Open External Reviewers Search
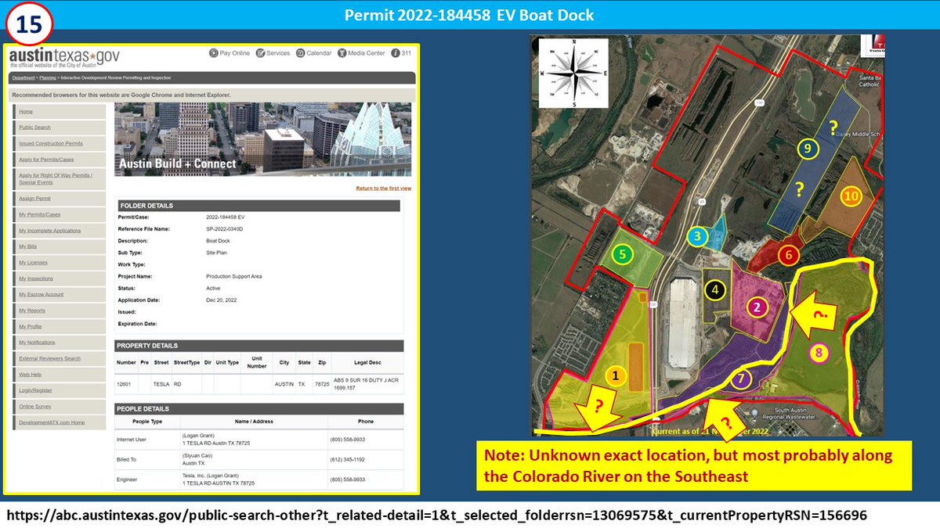The image size is (940, 528). [49, 358]
